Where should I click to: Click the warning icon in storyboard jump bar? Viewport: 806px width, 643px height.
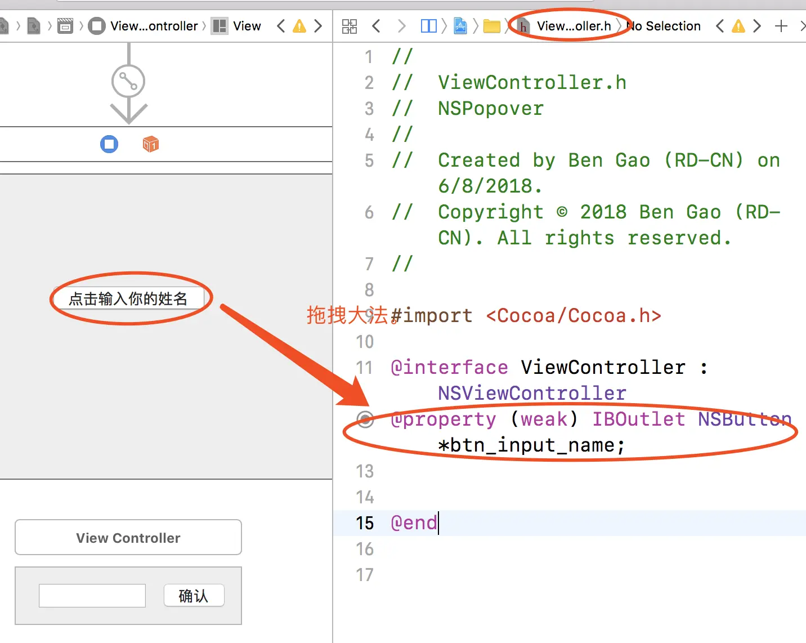point(299,26)
